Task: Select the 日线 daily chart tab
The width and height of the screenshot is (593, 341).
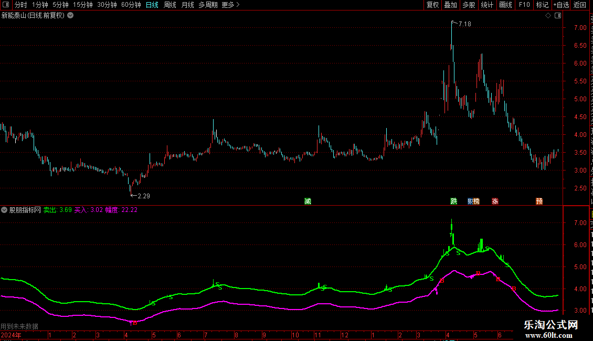Action: pos(152,5)
